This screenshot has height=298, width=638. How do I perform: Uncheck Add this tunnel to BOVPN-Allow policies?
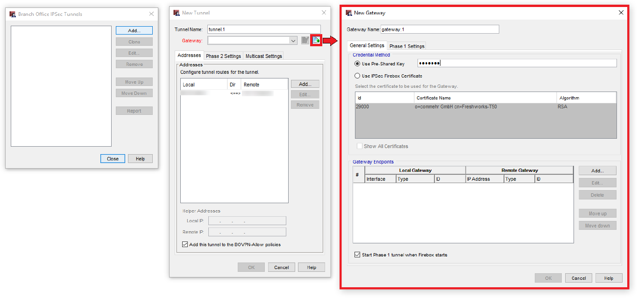(x=185, y=244)
